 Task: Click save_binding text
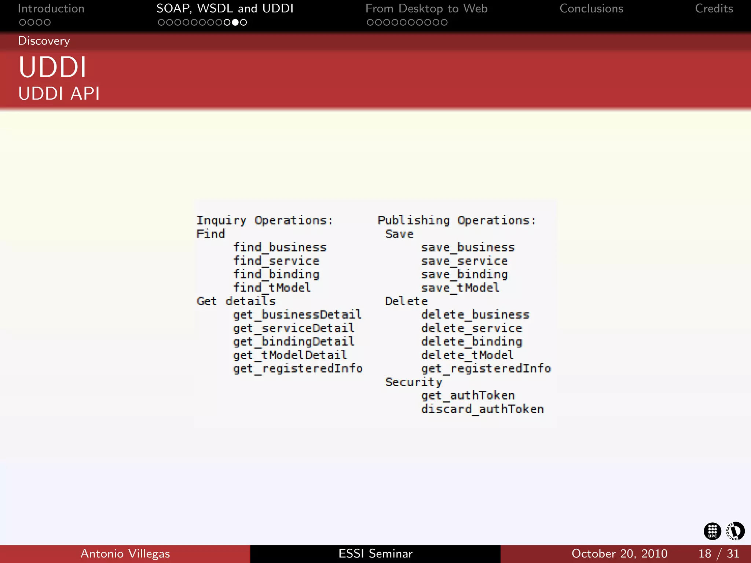click(x=465, y=275)
